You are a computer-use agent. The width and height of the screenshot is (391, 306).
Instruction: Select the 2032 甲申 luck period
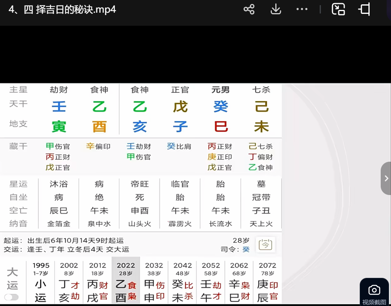pos(154,281)
